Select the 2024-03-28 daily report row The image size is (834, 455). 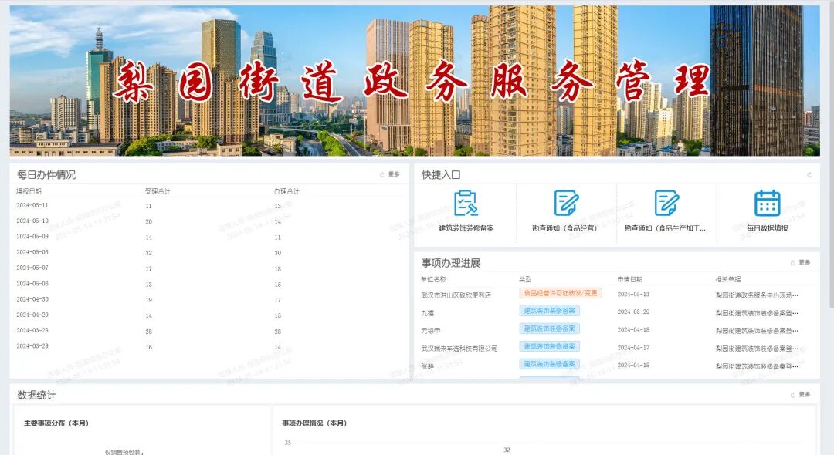click(x=208, y=331)
